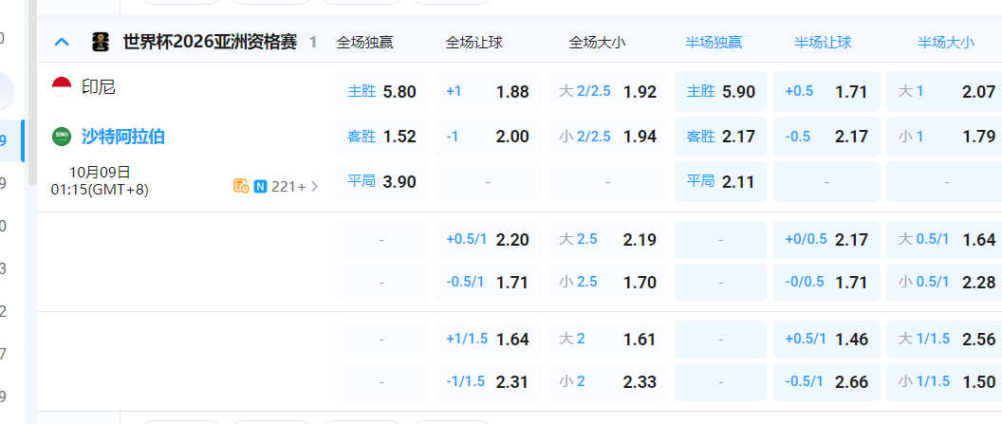This screenshot has width=1002, height=424.
Task: Click the 半场独赢 column header
Action: pos(714,42)
